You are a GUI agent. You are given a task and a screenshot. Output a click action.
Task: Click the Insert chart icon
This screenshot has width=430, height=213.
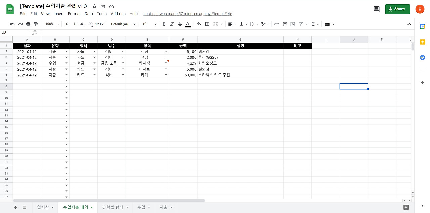[x=293, y=24]
